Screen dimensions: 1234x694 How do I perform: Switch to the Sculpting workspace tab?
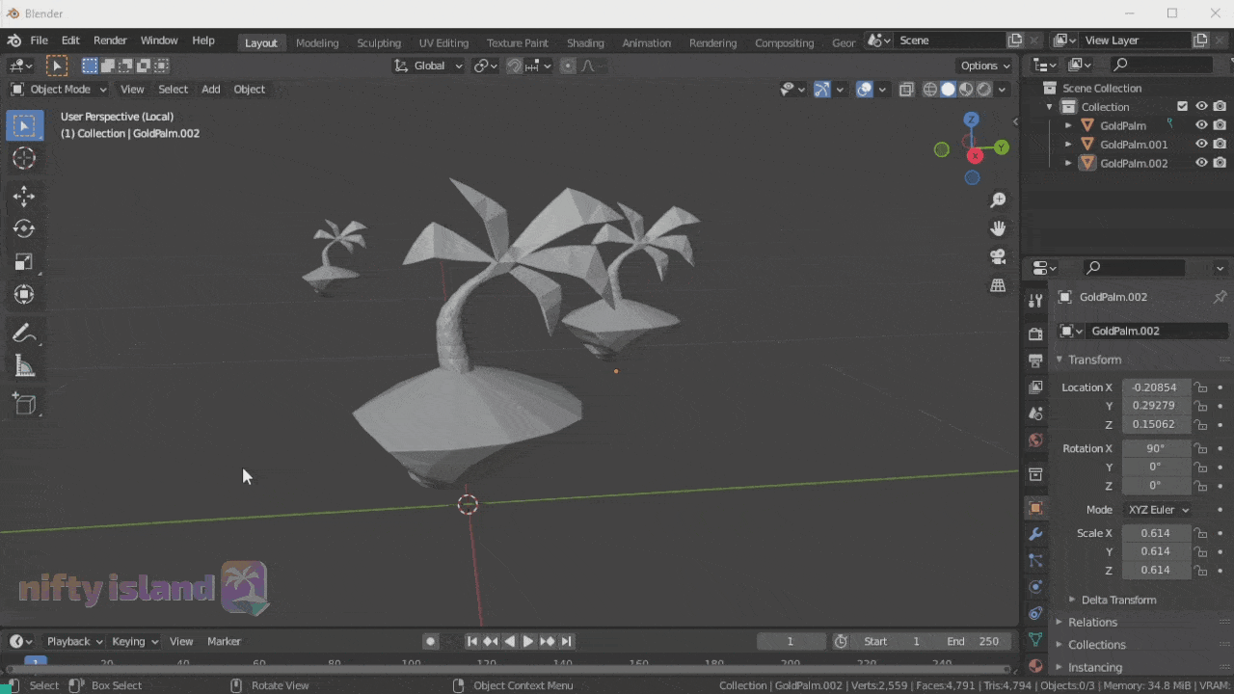pyautogui.click(x=378, y=42)
